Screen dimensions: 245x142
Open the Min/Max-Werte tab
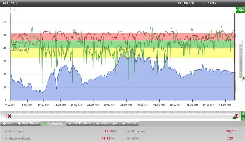[80, 123]
